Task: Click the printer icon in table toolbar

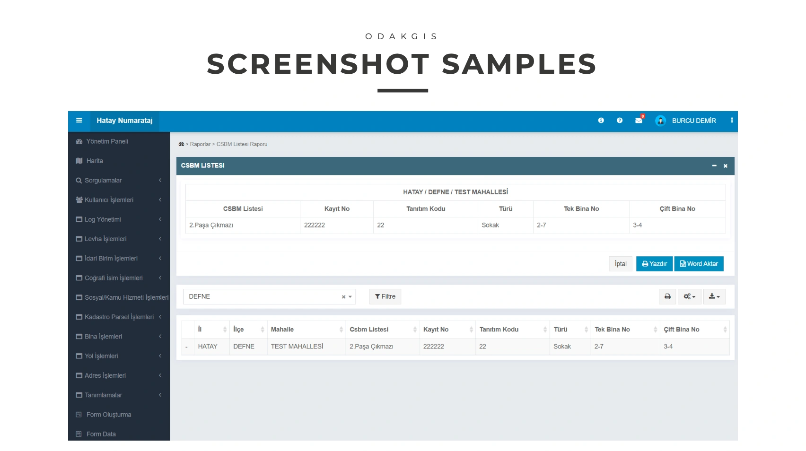Action: 667,296
